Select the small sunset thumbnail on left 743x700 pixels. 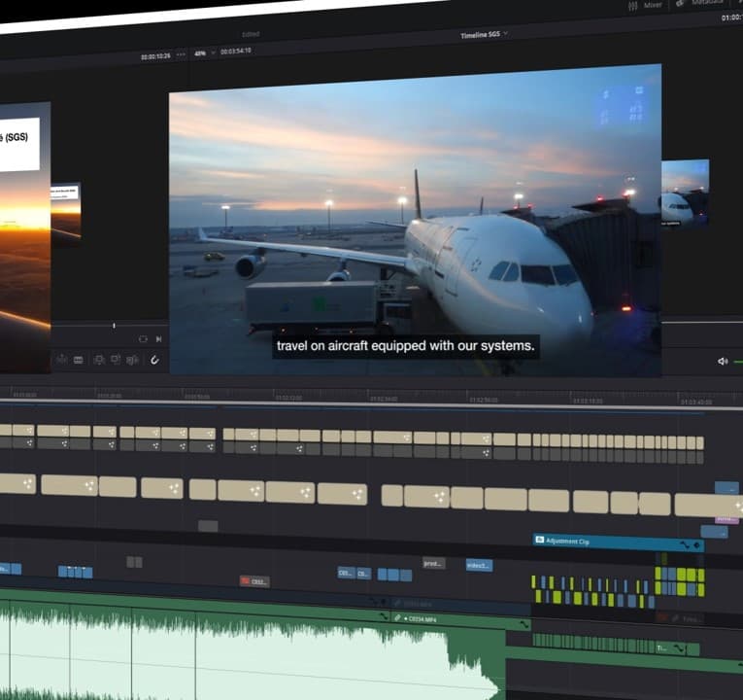point(65,211)
